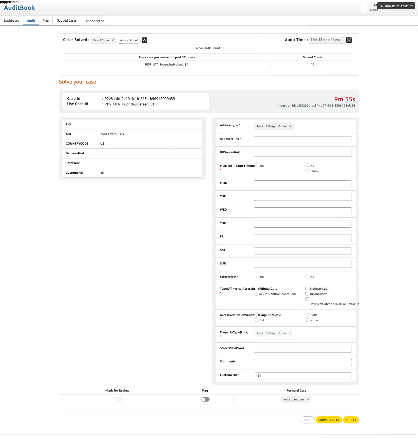Viewport: 418px width, 439px height.
Task: Open the PropertyType(Link) output dropdown
Action: (x=274, y=334)
